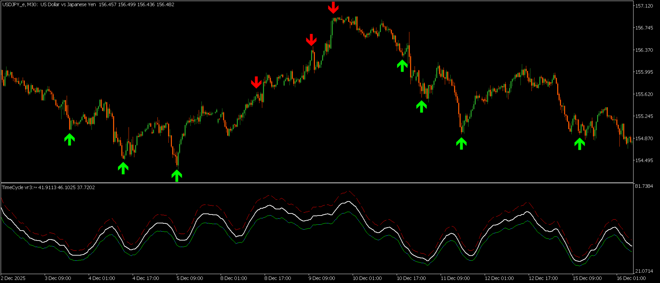Click the '11 Dec 09:00' time axis label
This screenshot has width=660, height=283.
coord(455,278)
